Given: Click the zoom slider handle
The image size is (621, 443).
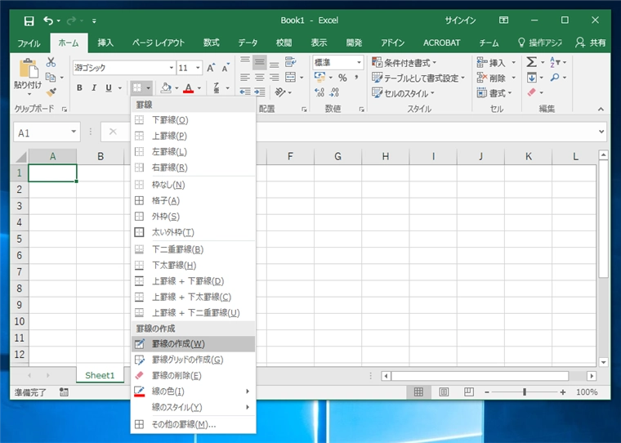Looking at the screenshot, I should pyautogui.click(x=525, y=392).
